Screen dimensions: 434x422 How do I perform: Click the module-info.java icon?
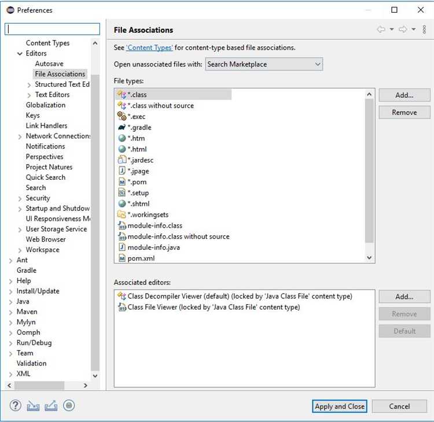122,247
